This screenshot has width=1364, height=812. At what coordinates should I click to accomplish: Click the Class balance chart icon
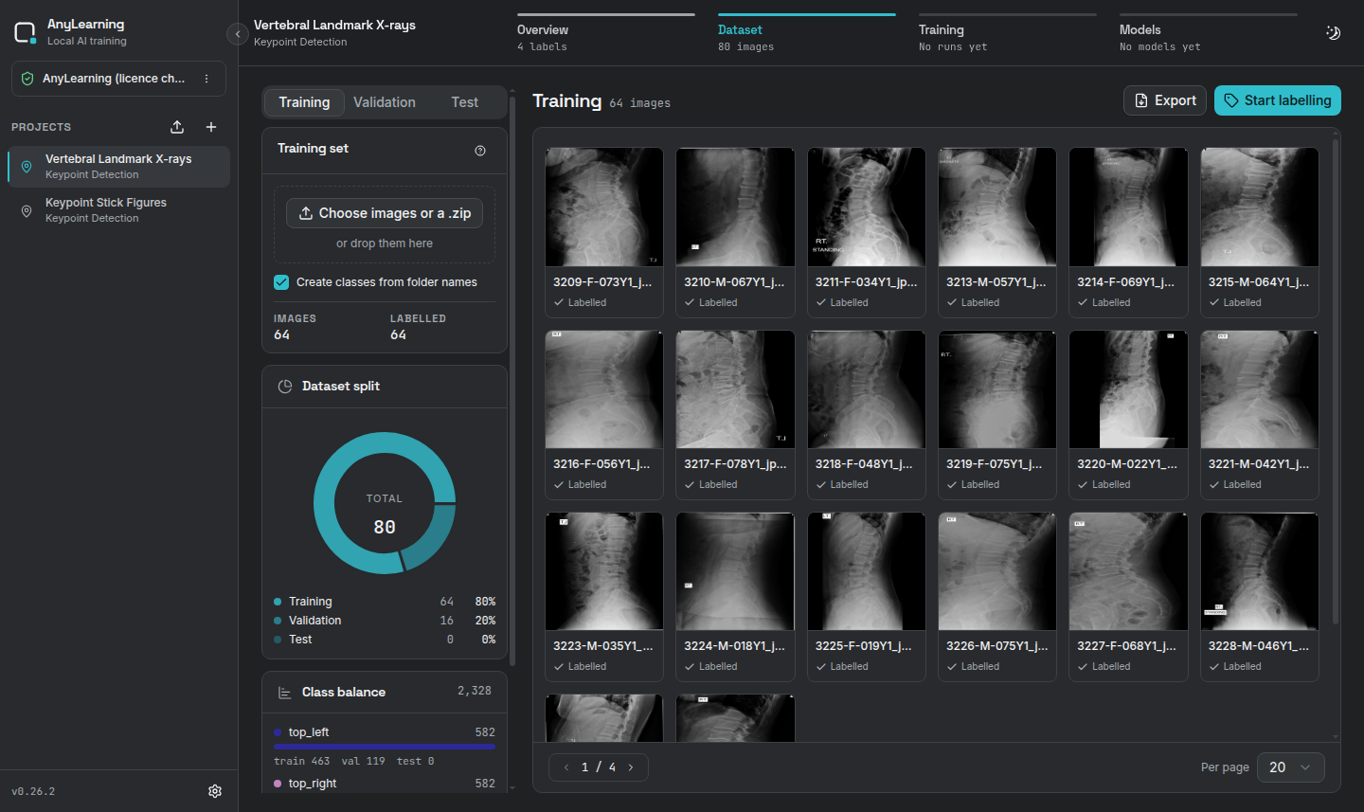coord(285,693)
